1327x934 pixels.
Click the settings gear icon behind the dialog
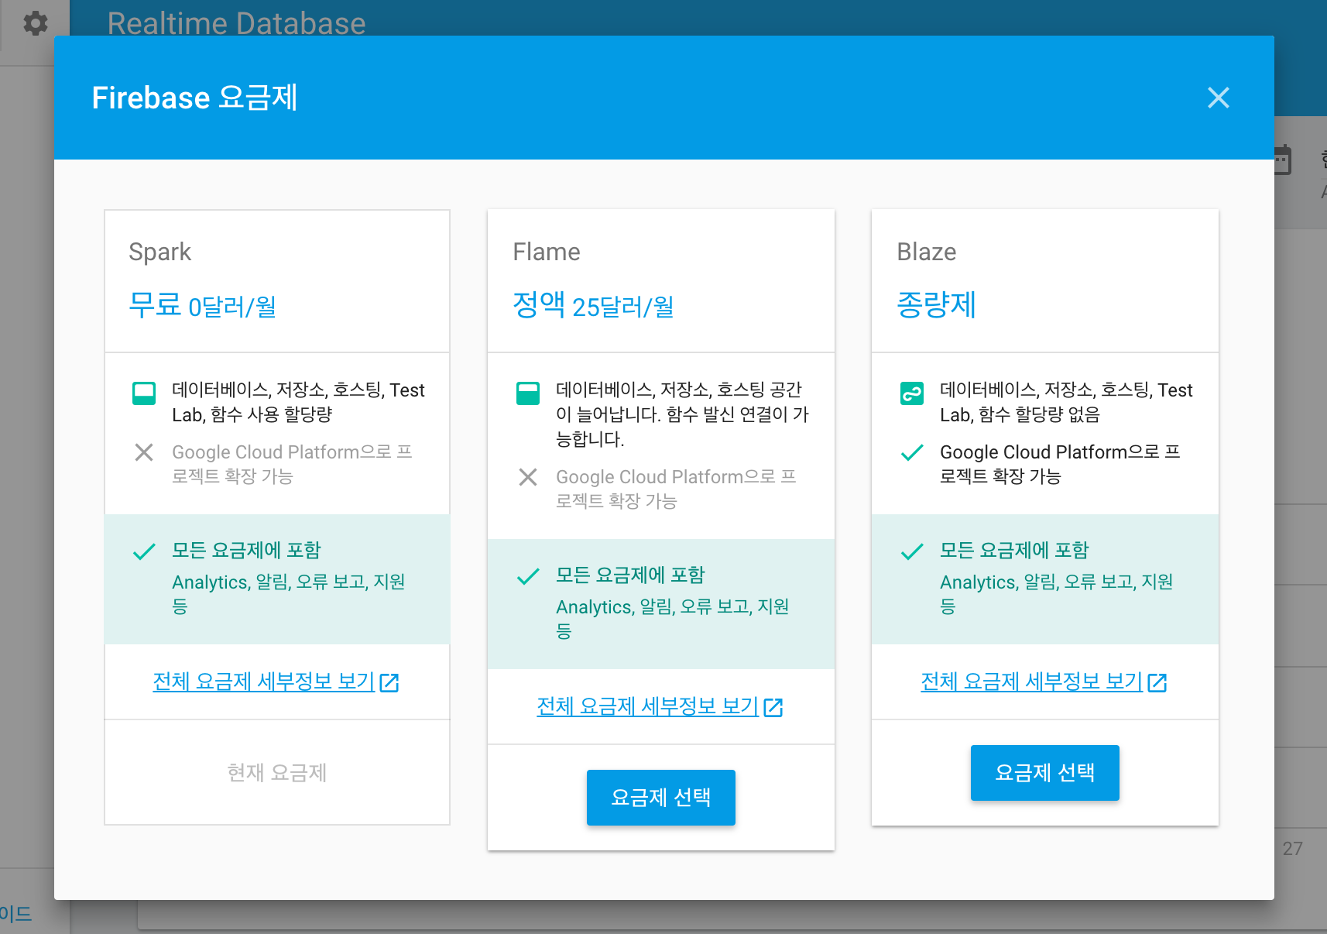[x=35, y=23]
